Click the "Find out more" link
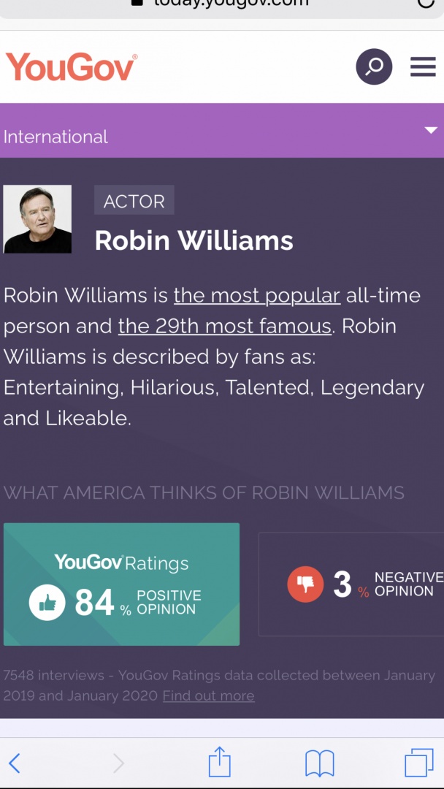This screenshot has width=444, height=789. [x=208, y=696]
